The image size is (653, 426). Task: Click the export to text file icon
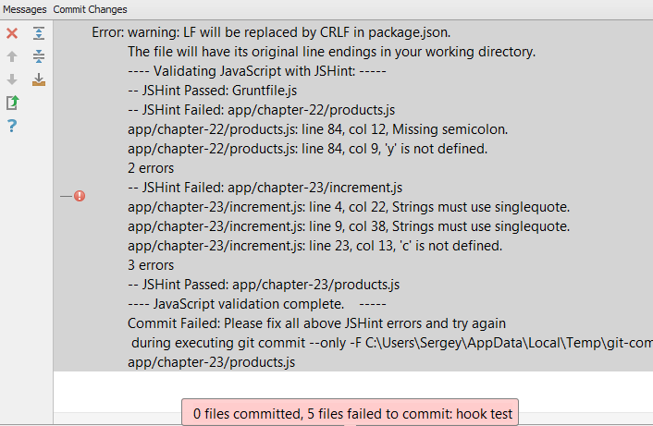point(12,103)
